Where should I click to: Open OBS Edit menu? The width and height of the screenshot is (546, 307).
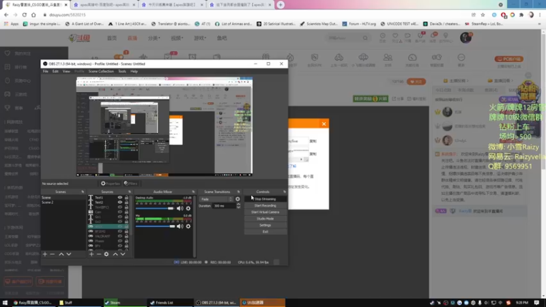(x=55, y=72)
